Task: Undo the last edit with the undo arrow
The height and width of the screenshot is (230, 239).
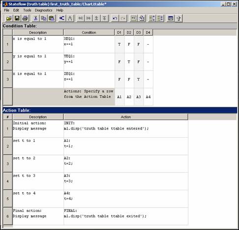Action: (x=115, y=18)
